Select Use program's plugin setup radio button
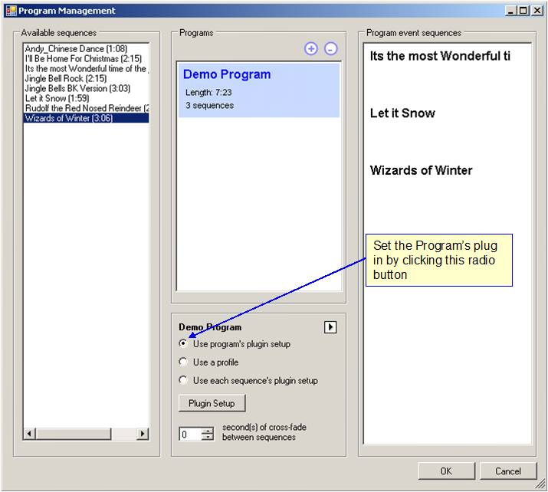The height and width of the screenshot is (492, 548). point(183,343)
